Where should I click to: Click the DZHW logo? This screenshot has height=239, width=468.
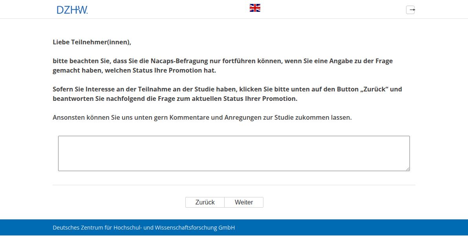click(72, 10)
